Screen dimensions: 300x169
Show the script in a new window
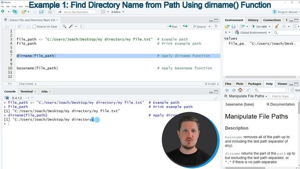(20, 26)
